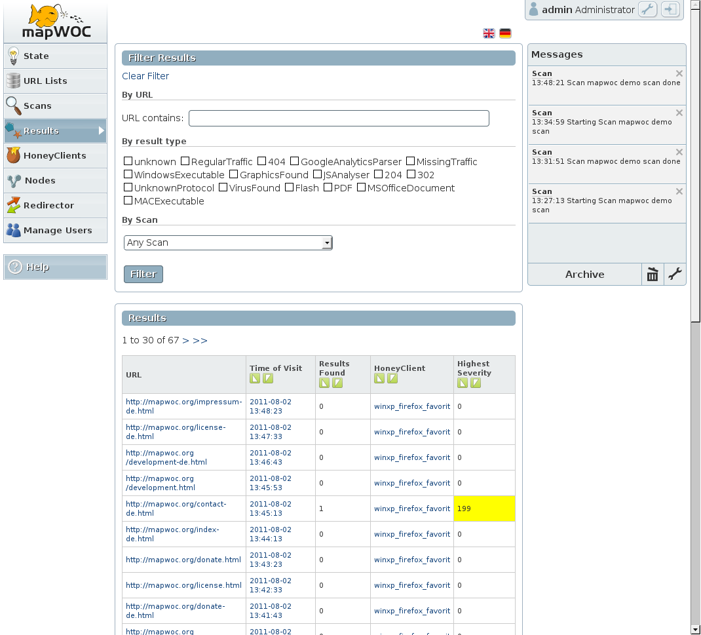The width and height of the screenshot is (701, 635).
Task: Click the yellow severity 199 cell
Action: pos(484,509)
